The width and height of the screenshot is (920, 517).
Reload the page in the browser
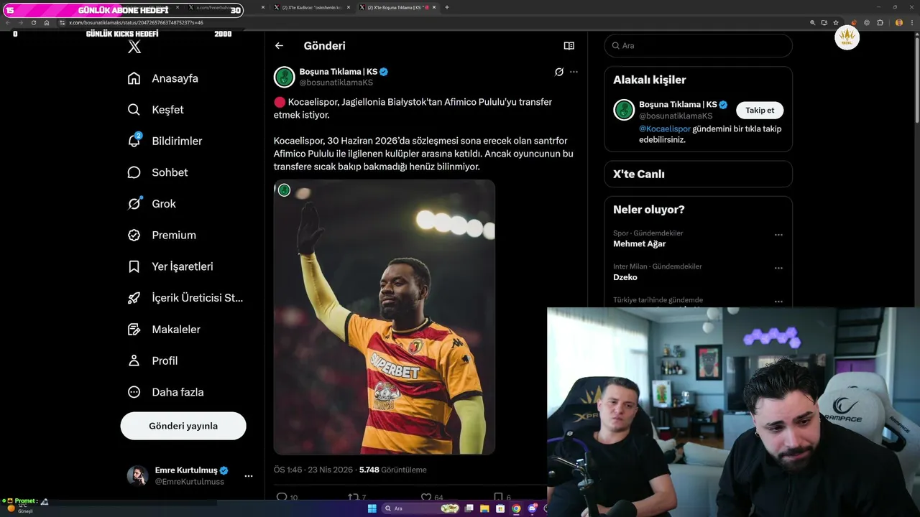(33, 23)
